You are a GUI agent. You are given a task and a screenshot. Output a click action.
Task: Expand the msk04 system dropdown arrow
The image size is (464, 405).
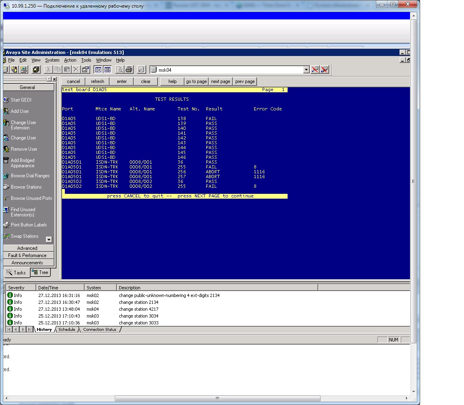[306, 70]
